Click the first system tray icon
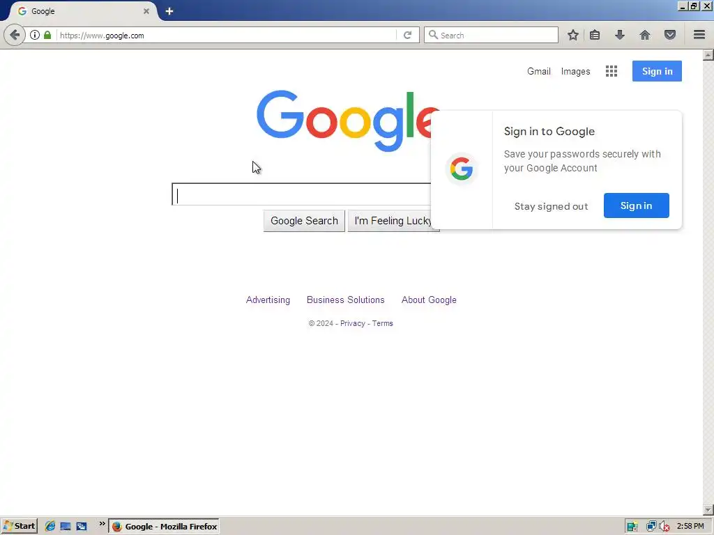 coord(632,527)
